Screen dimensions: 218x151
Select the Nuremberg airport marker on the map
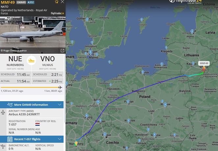point(76,143)
